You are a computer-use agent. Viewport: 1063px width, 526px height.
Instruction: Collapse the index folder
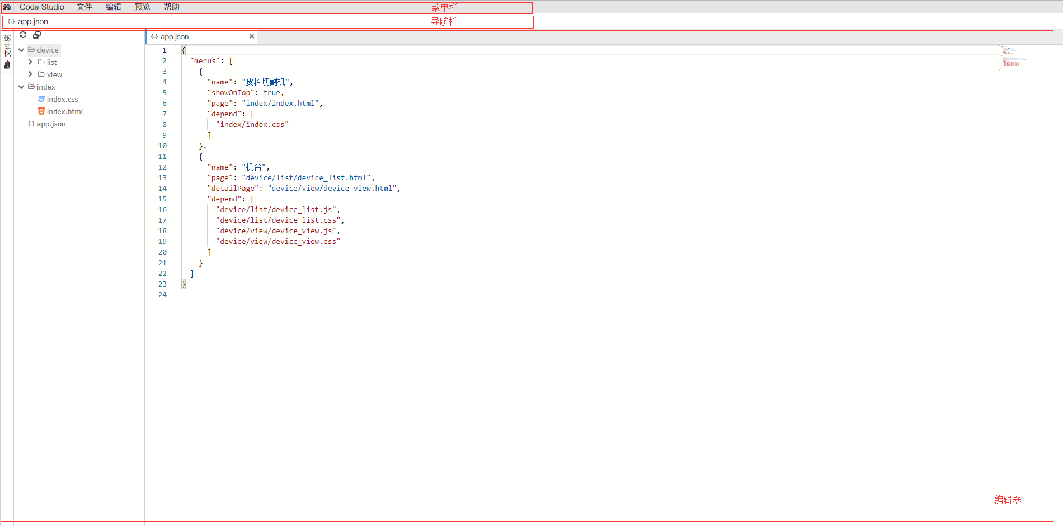(x=21, y=87)
